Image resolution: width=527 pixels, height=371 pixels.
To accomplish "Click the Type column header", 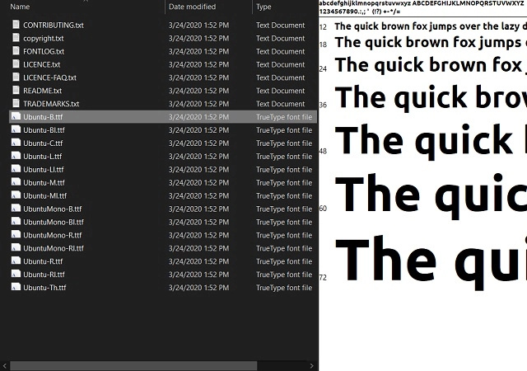I will click(x=263, y=7).
